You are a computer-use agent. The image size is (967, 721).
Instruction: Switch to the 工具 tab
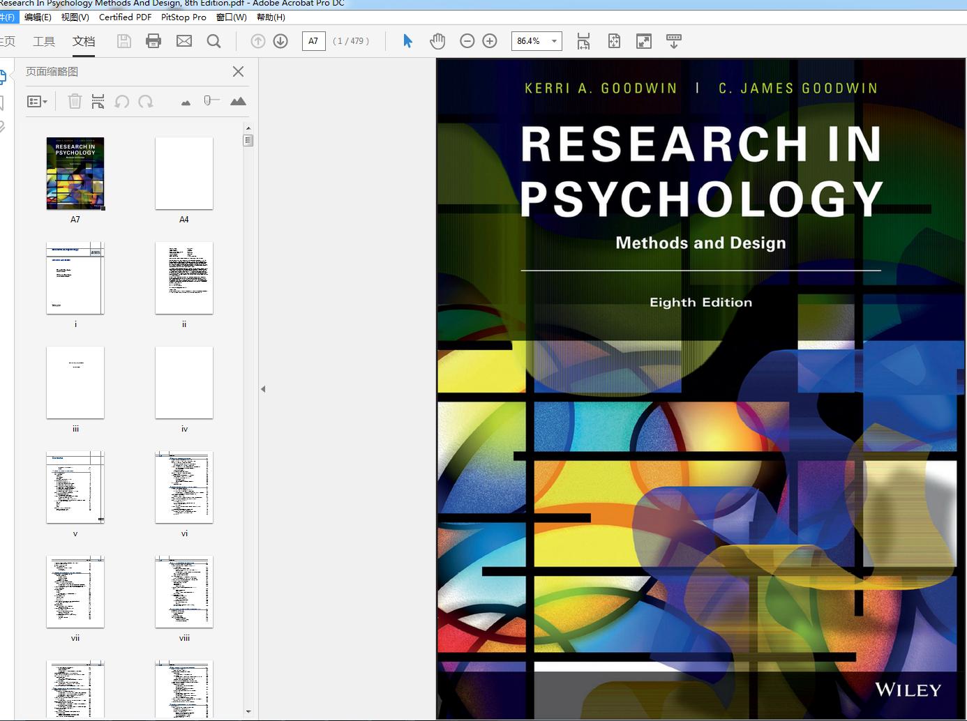pos(44,41)
